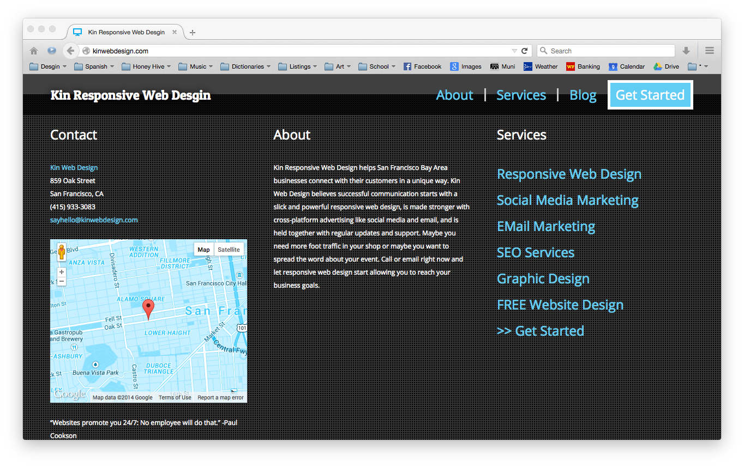This screenshot has width=744, height=467.
Task: Select the Kin Responsive Web Desgin tab
Action: pos(125,32)
